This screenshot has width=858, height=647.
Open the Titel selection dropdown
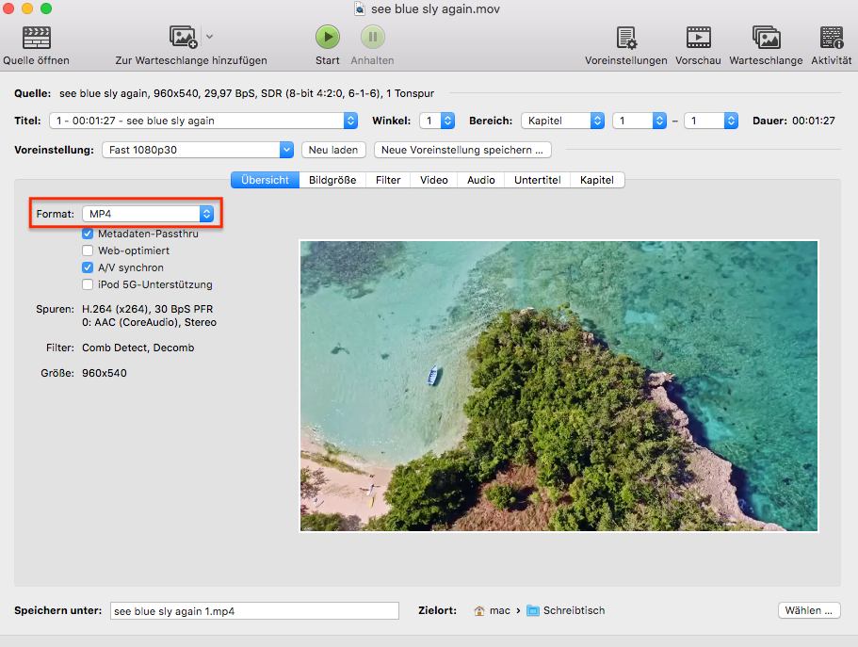(205, 121)
